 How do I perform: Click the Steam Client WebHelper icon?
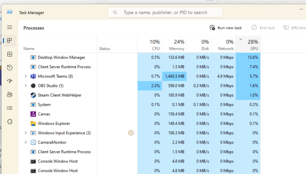[x=33, y=95]
